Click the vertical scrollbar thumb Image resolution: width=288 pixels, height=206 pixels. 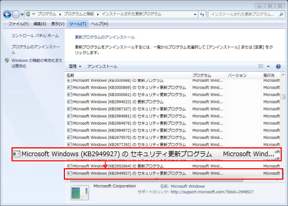(283, 96)
